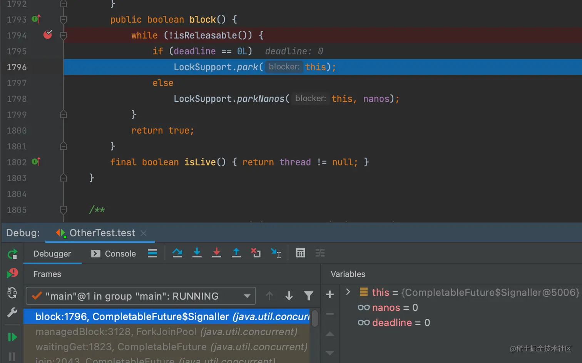Viewport: 582px width, 363px height.
Task: Move watch down triangle icon
Action: coord(330,353)
